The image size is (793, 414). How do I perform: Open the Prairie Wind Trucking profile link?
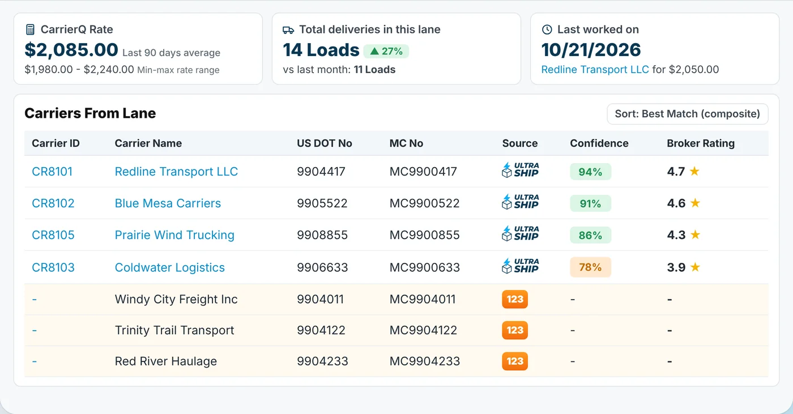(174, 235)
